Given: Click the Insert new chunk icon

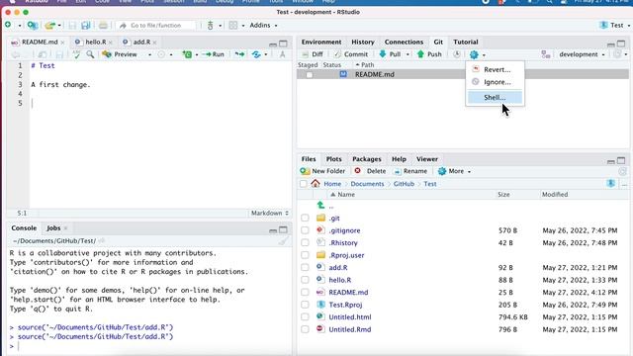Looking at the screenshot, I should pyautogui.click(x=187, y=54).
